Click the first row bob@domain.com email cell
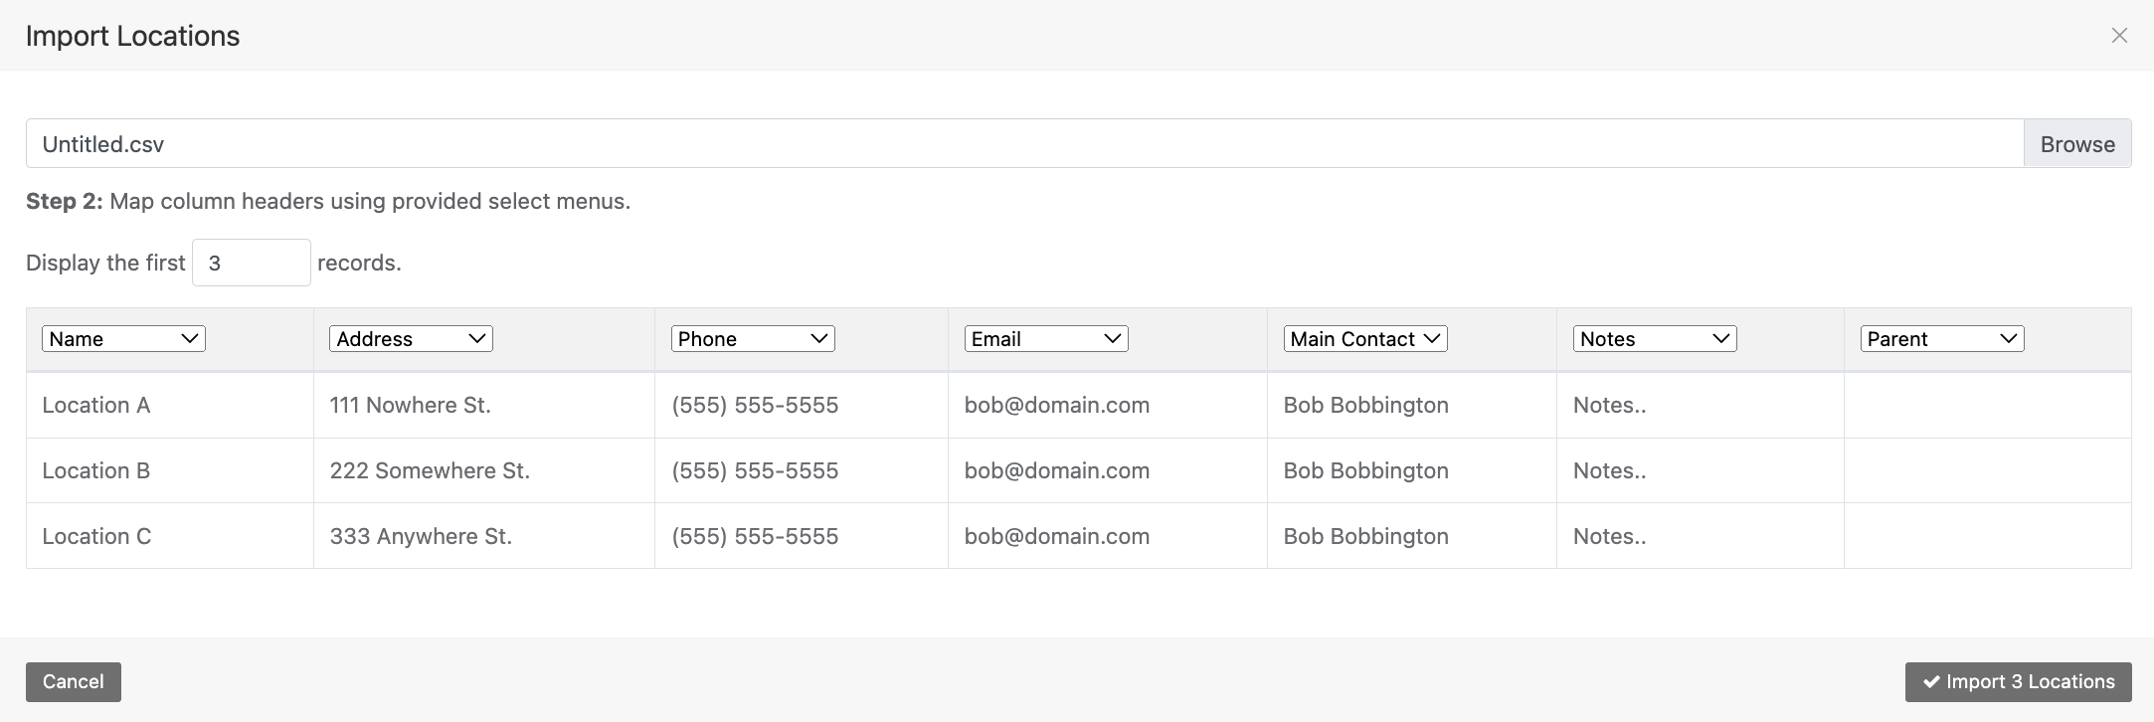The width and height of the screenshot is (2154, 722). point(1108,406)
